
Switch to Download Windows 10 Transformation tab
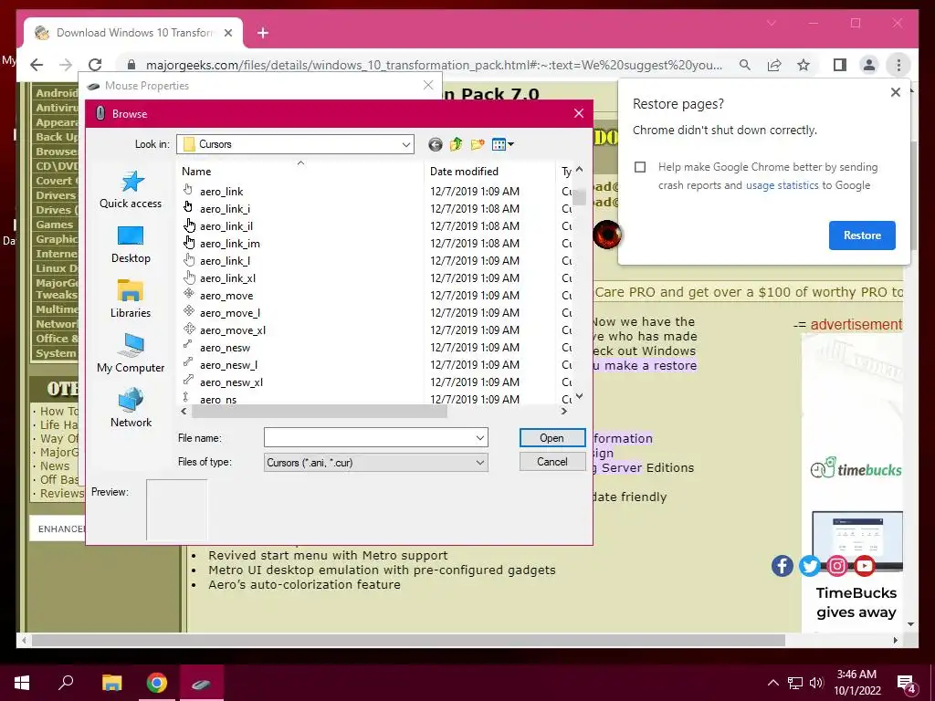click(x=133, y=33)
